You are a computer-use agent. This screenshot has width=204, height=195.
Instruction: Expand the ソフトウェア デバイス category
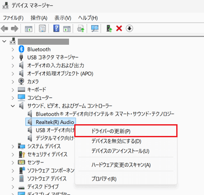click(13, 179)
